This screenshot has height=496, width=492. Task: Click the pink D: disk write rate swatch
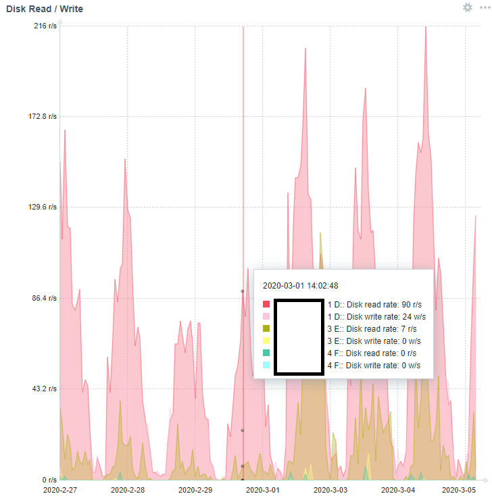pos(266,316)
